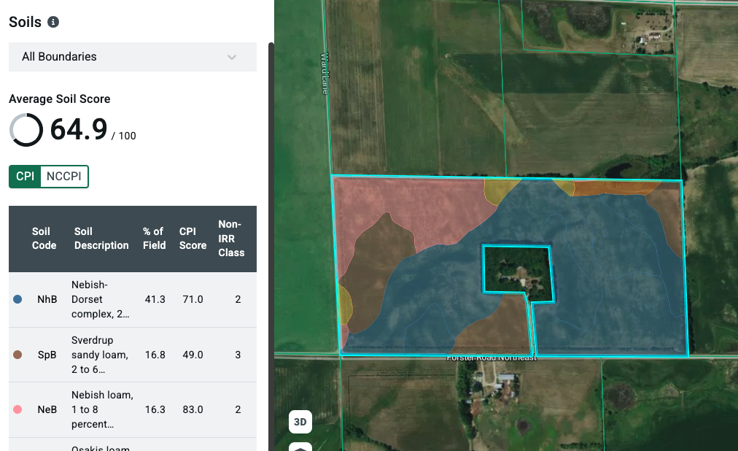Click the Nebish-Dorset complex description
This screenshot has height=451, width=738.
point(100,299)
